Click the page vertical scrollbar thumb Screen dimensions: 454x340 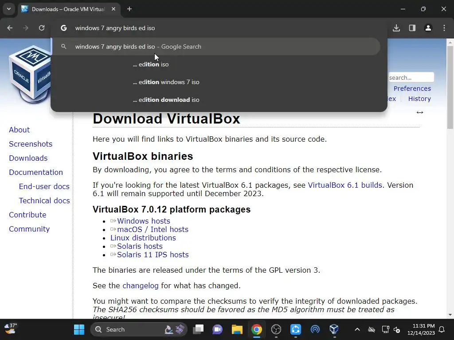pyautogui.click(x=450, y=87)
